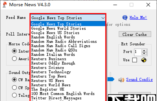The width and height of the screenshot is (157, 101).
Task: Pick Random Italian Words feed
Action: click(x=68, y=54)
